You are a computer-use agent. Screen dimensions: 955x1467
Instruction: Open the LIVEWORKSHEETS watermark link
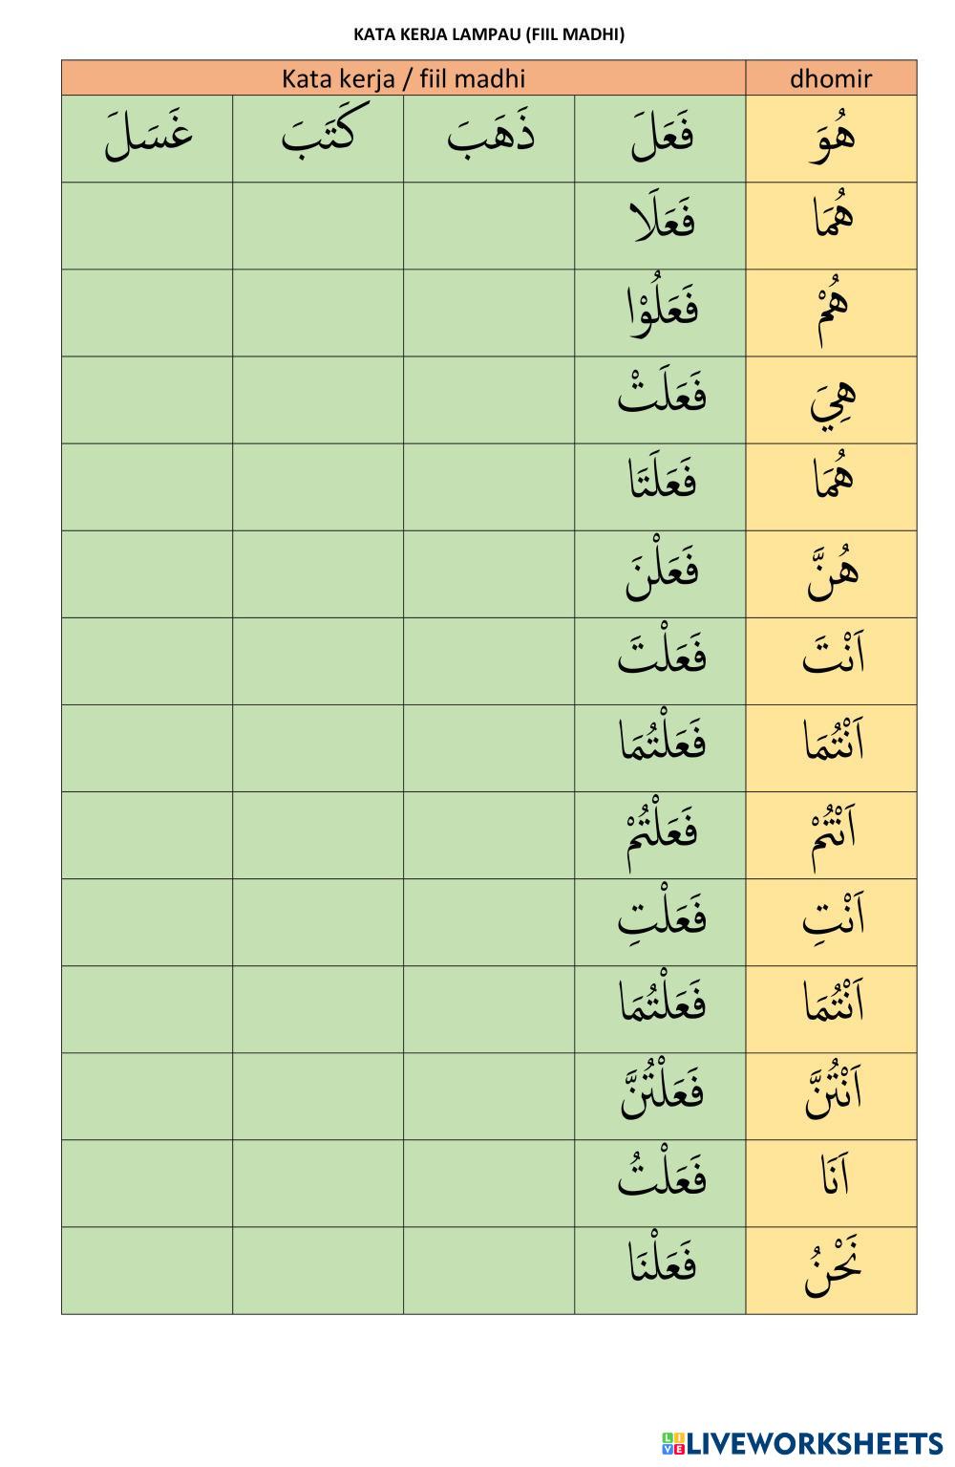814,1443
